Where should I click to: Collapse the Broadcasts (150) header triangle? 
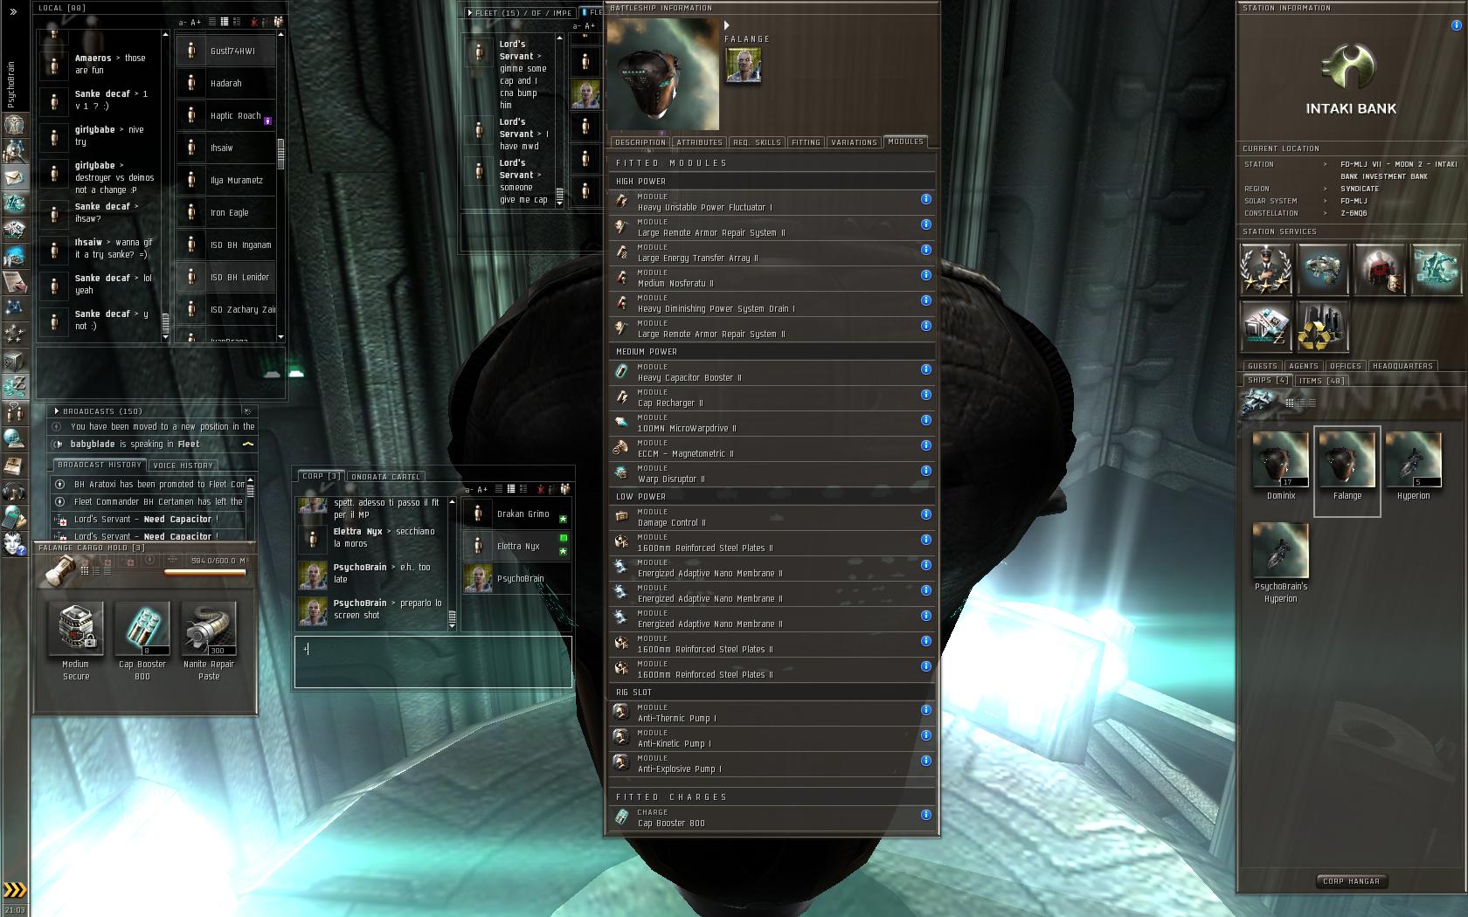coord(57,411)
